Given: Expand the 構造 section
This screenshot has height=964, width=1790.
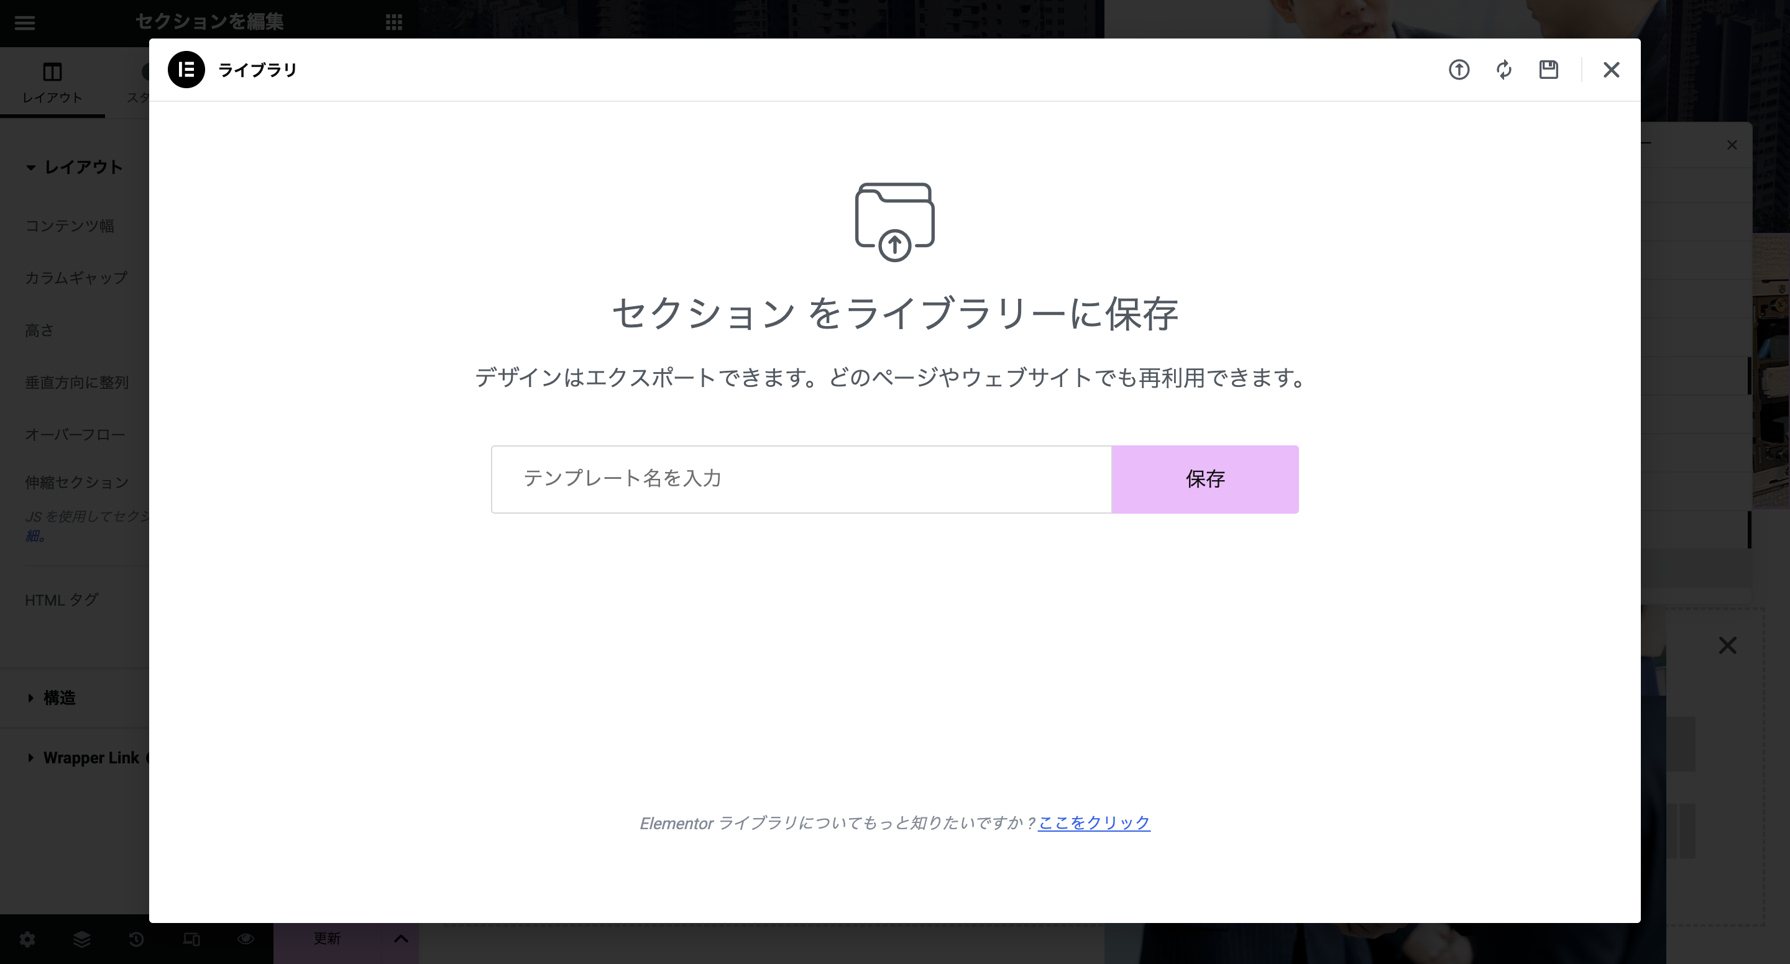Looking at the screenshot, I should 59,698.
